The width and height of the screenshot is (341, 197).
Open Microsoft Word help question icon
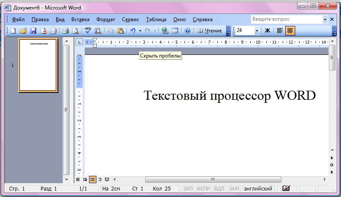[188, 31]
